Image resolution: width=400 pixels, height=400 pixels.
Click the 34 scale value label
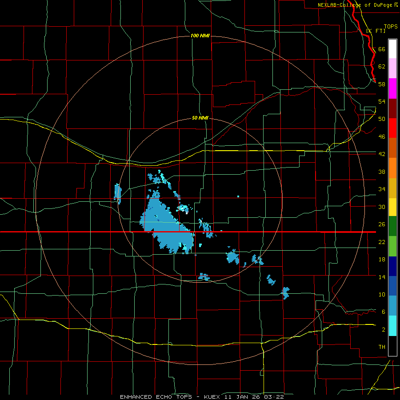(382, 189)
